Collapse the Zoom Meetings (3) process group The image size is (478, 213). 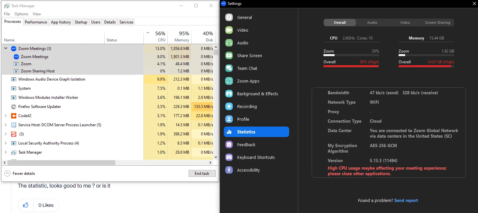click(x=6, y=49)
